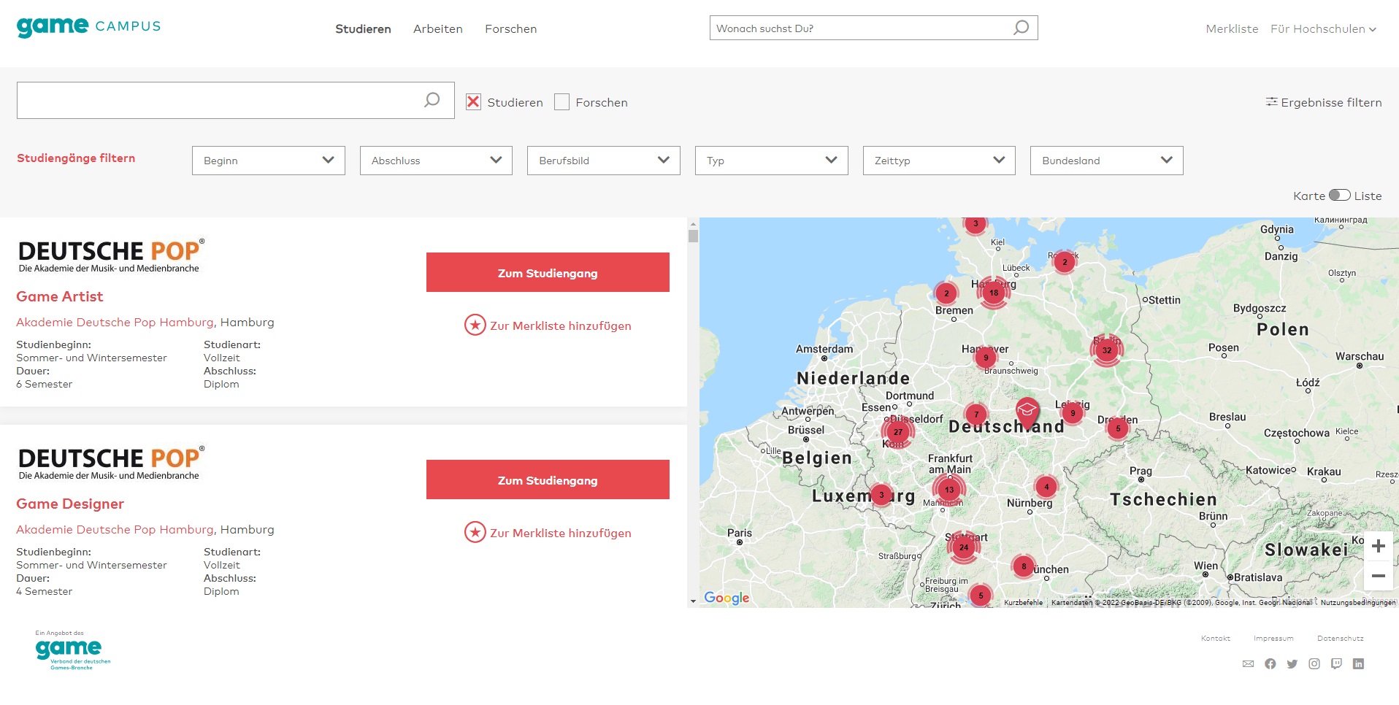Image resolution: width=1399 pixels, height=705 pixels.
Task: Open the game Campus logo homepage
Action: point(88,27)
